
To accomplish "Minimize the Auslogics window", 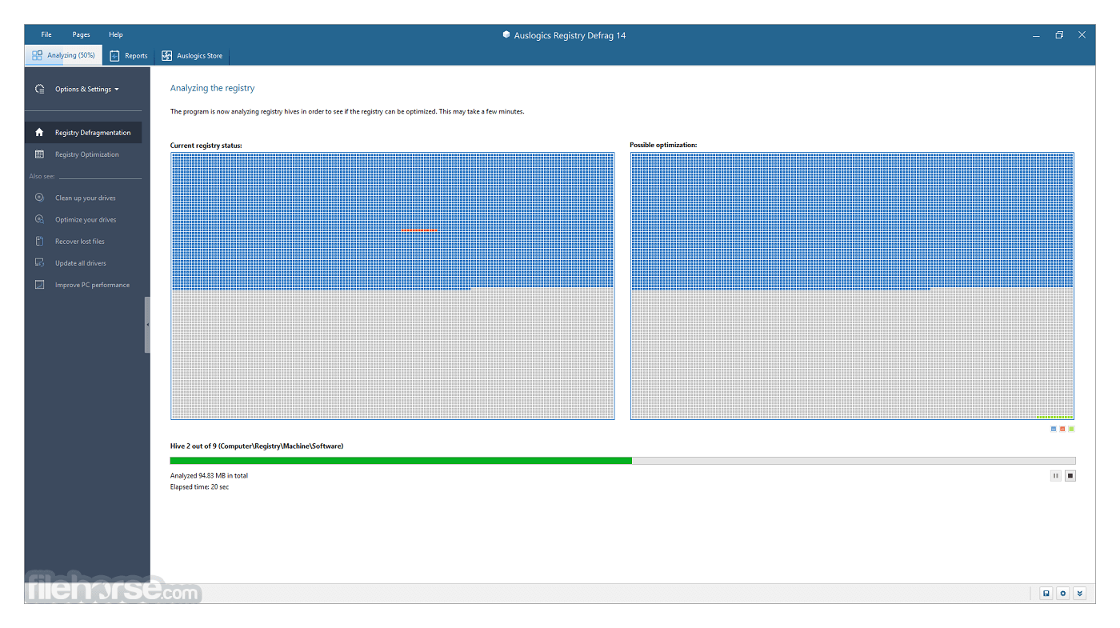I will [x=1036, y=35].
